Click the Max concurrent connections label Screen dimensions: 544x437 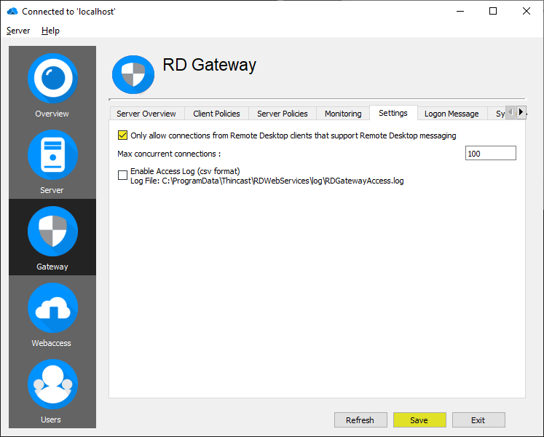pyautogui.click(x=169, y=154)
